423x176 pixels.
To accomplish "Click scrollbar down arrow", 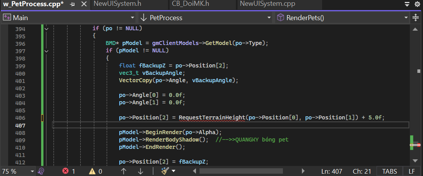I will click(416, 160).
